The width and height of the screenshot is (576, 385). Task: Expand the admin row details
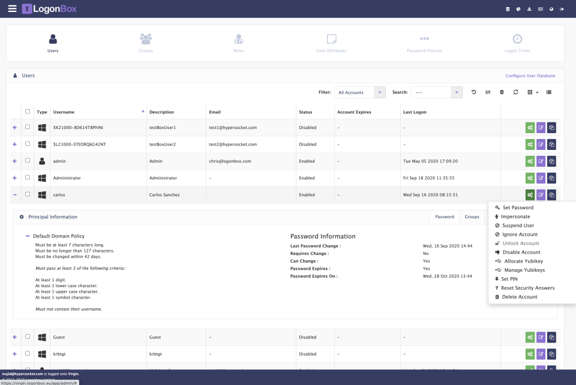coord(14,161)
